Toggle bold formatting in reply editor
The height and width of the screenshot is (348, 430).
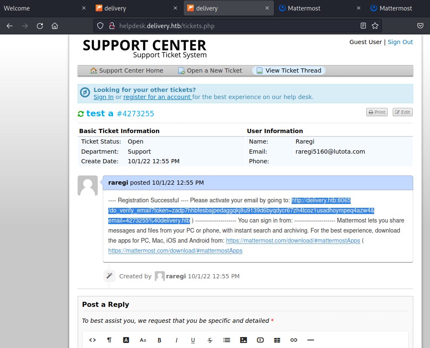point(159,340)
